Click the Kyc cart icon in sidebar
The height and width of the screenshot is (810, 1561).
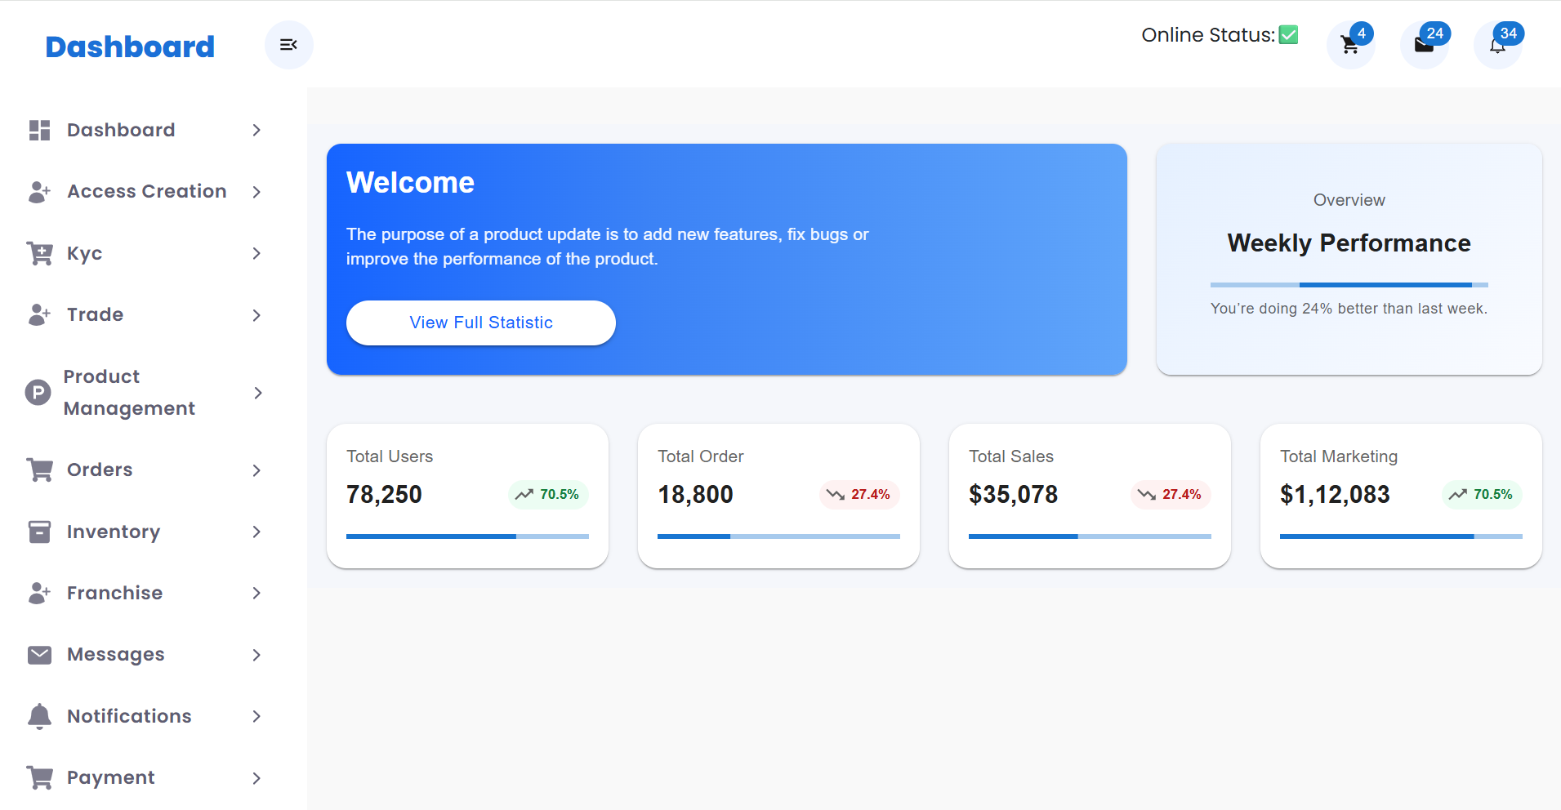pos(39,253)
